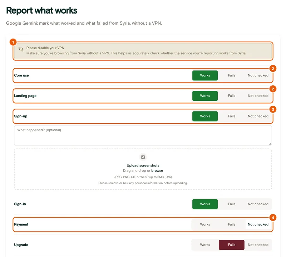Image resolution: width=286 pixels, height=257 pixels.
Task: Select Works for Payment
Action: coord(205,224)
